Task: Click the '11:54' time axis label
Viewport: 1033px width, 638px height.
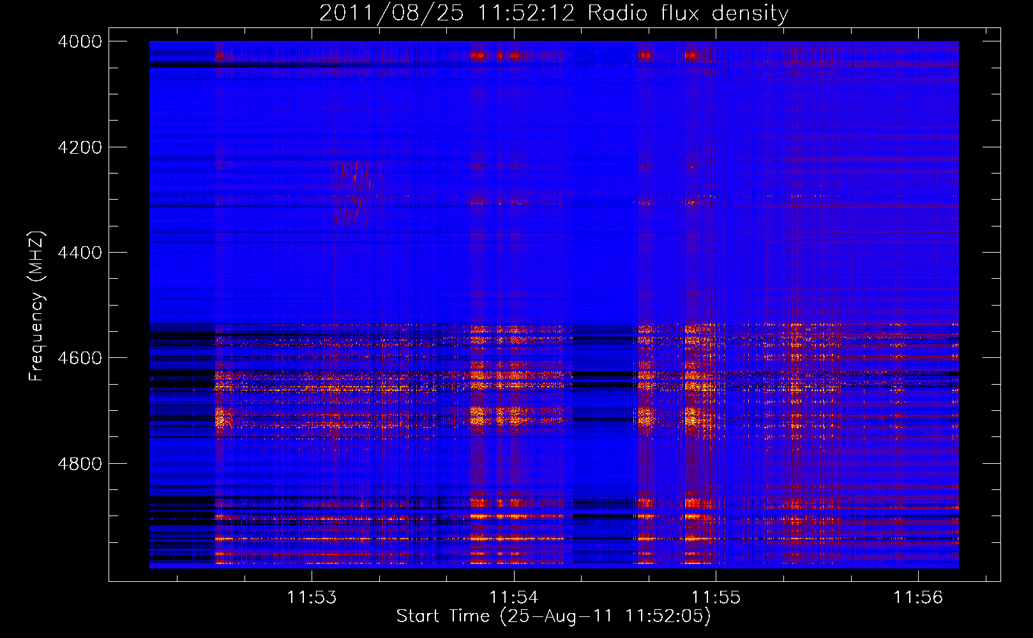Action: coord(514,598)
